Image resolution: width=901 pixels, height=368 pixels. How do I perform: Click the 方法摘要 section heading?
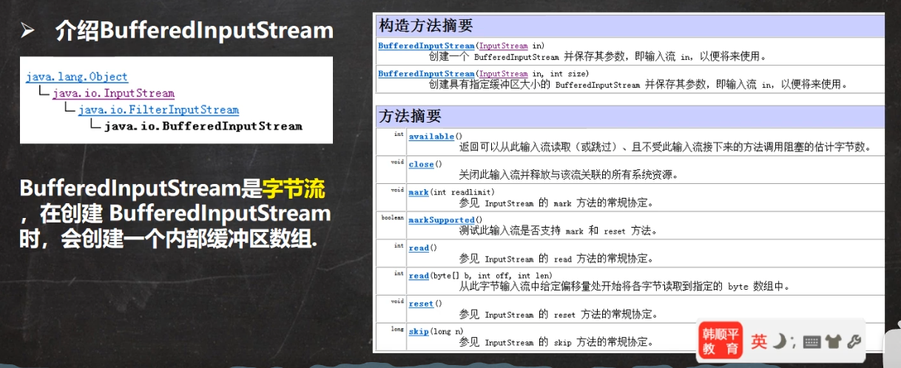(x=410, y=116)
